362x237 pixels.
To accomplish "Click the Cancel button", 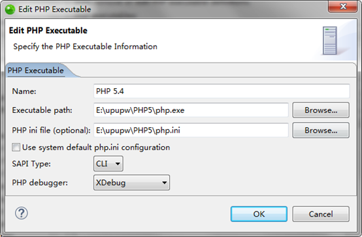I will [321, 214].
